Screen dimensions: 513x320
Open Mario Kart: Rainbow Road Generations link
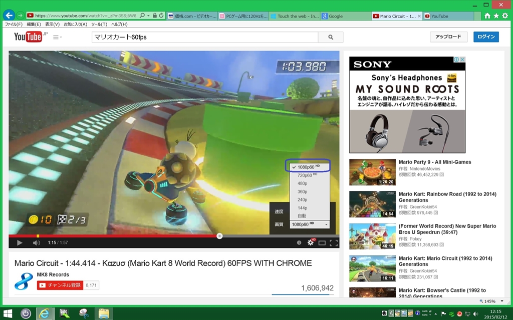tap(447, 197)
